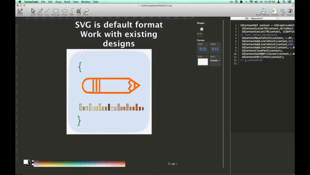The height and width of the screenshot is (175, 310).
Task: Open the Build menu
Action: pos(67,2)
